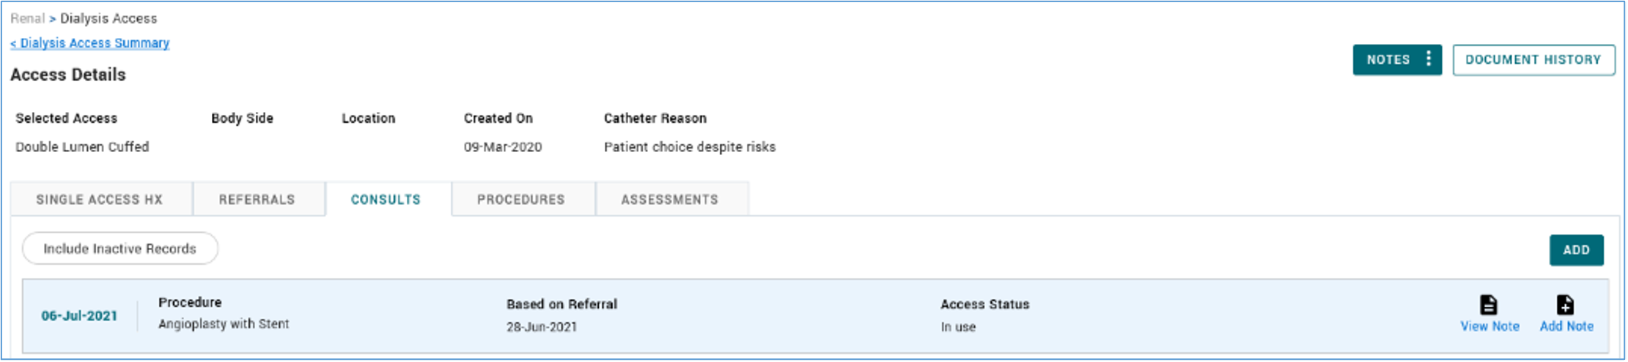Toggle Include Inactive Records filter
1628x362 pixels.
click(x=120, y=249)
